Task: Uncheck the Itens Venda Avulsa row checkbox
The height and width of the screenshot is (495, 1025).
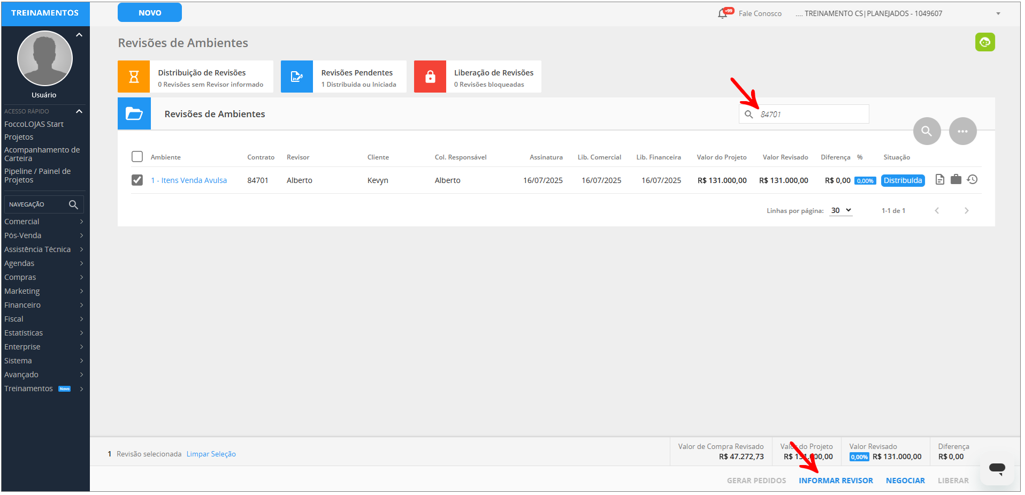Action: [x=137, y=180]
